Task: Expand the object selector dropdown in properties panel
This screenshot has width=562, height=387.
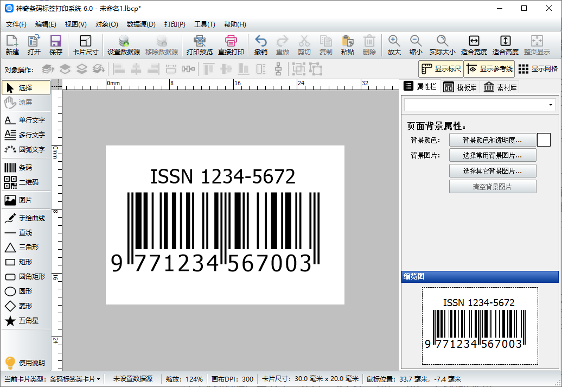Action: coord(551,105)
